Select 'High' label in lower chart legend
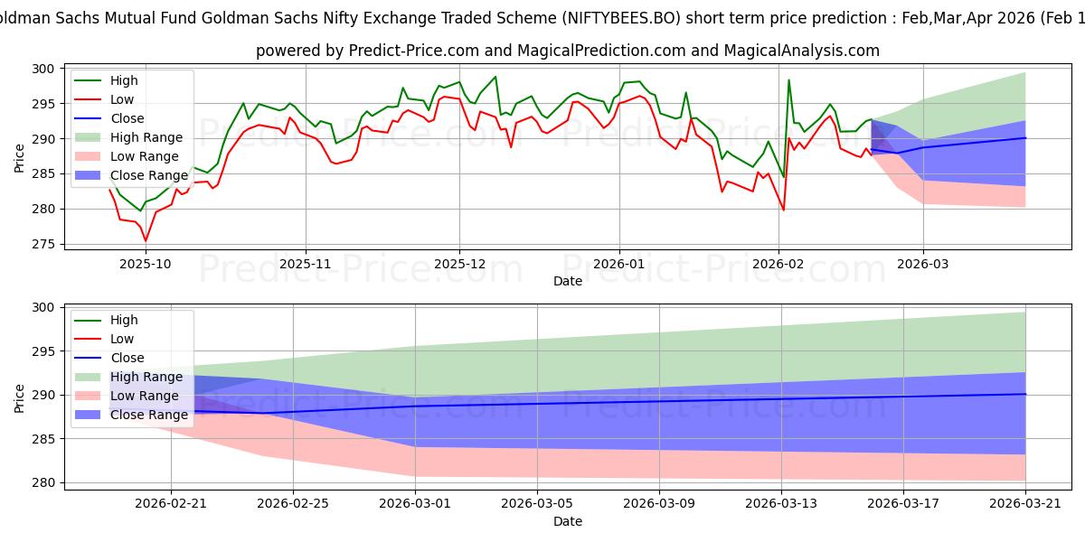Viewport: 1085px width, 542px height. [122, 320]
